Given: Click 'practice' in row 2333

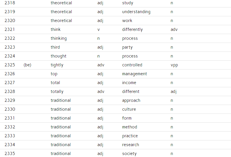Looking at the screenshot, I should [x=130, y=136].
